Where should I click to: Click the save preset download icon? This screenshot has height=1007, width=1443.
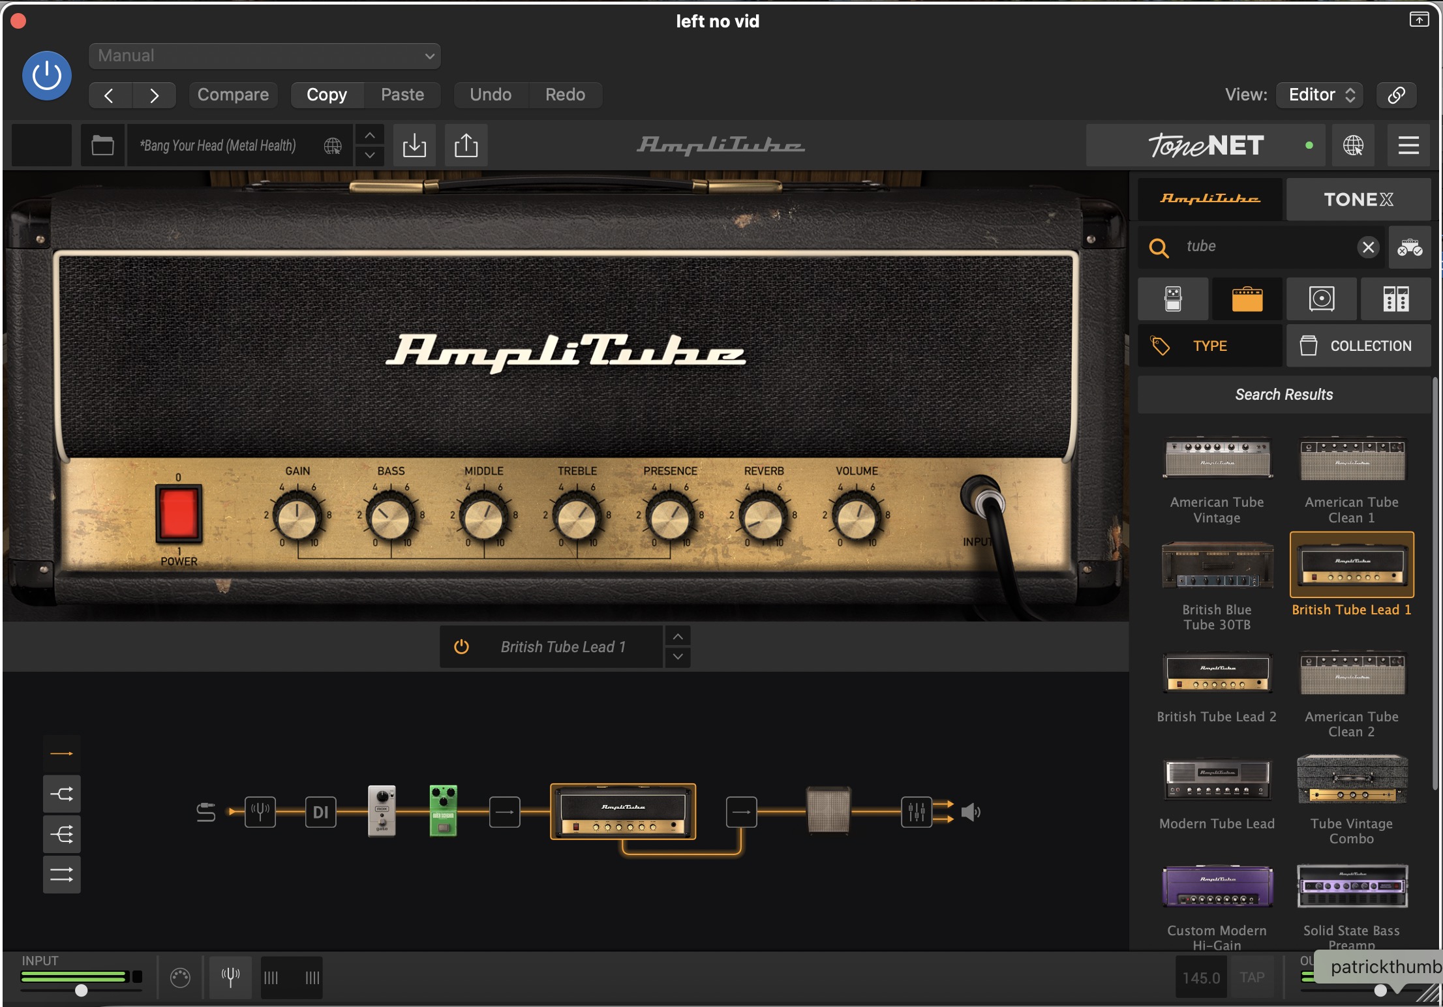pyautogui.click(x=414, y=145)
